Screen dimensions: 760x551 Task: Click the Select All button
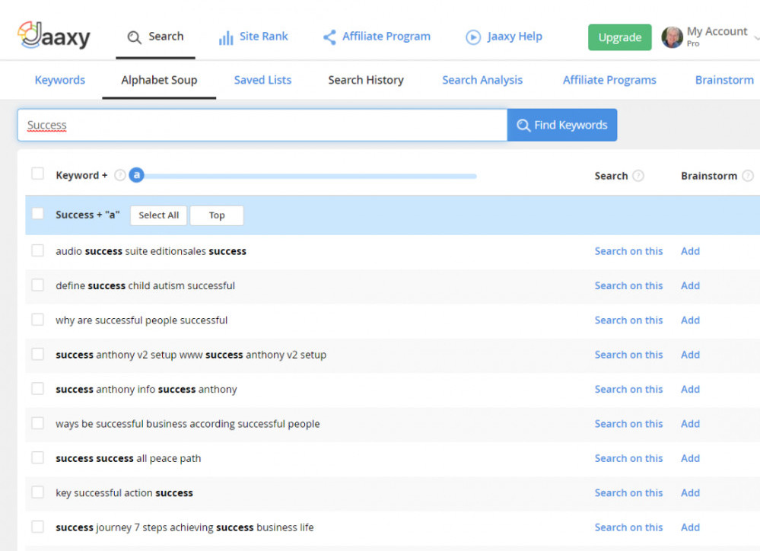click(x=158, y=215)
